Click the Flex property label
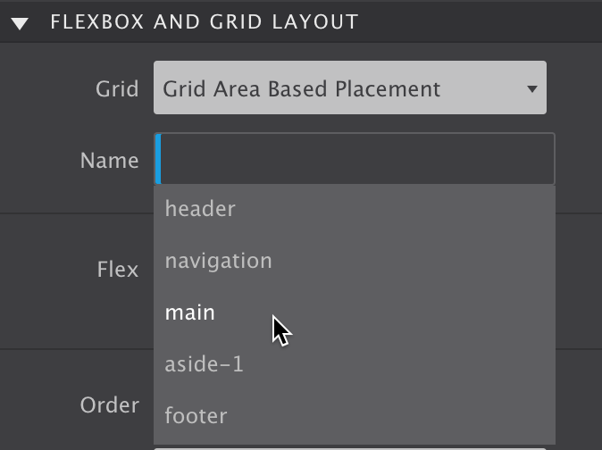Image resolution: width=602 pixels, height=450 pixels. (x=117, y=270)
